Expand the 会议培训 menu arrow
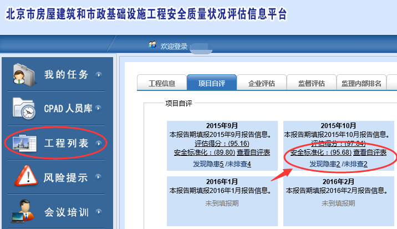 99,212
